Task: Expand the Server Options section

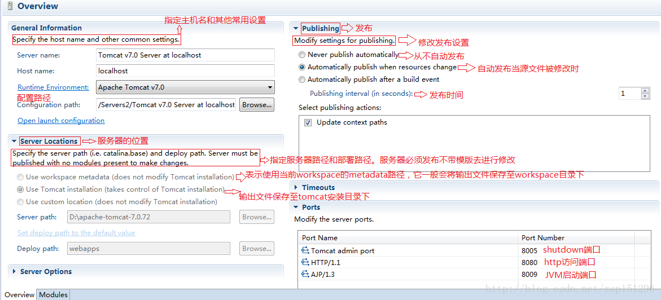Action: [x=14, y=272]
